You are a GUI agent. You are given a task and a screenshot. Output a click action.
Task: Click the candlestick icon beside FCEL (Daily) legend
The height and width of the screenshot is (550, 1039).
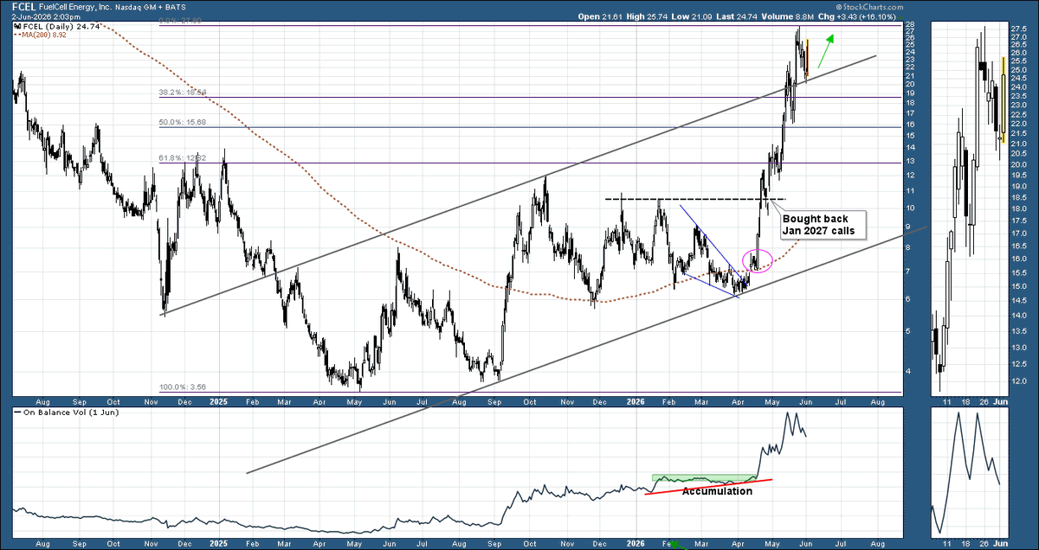click(17, 27)
